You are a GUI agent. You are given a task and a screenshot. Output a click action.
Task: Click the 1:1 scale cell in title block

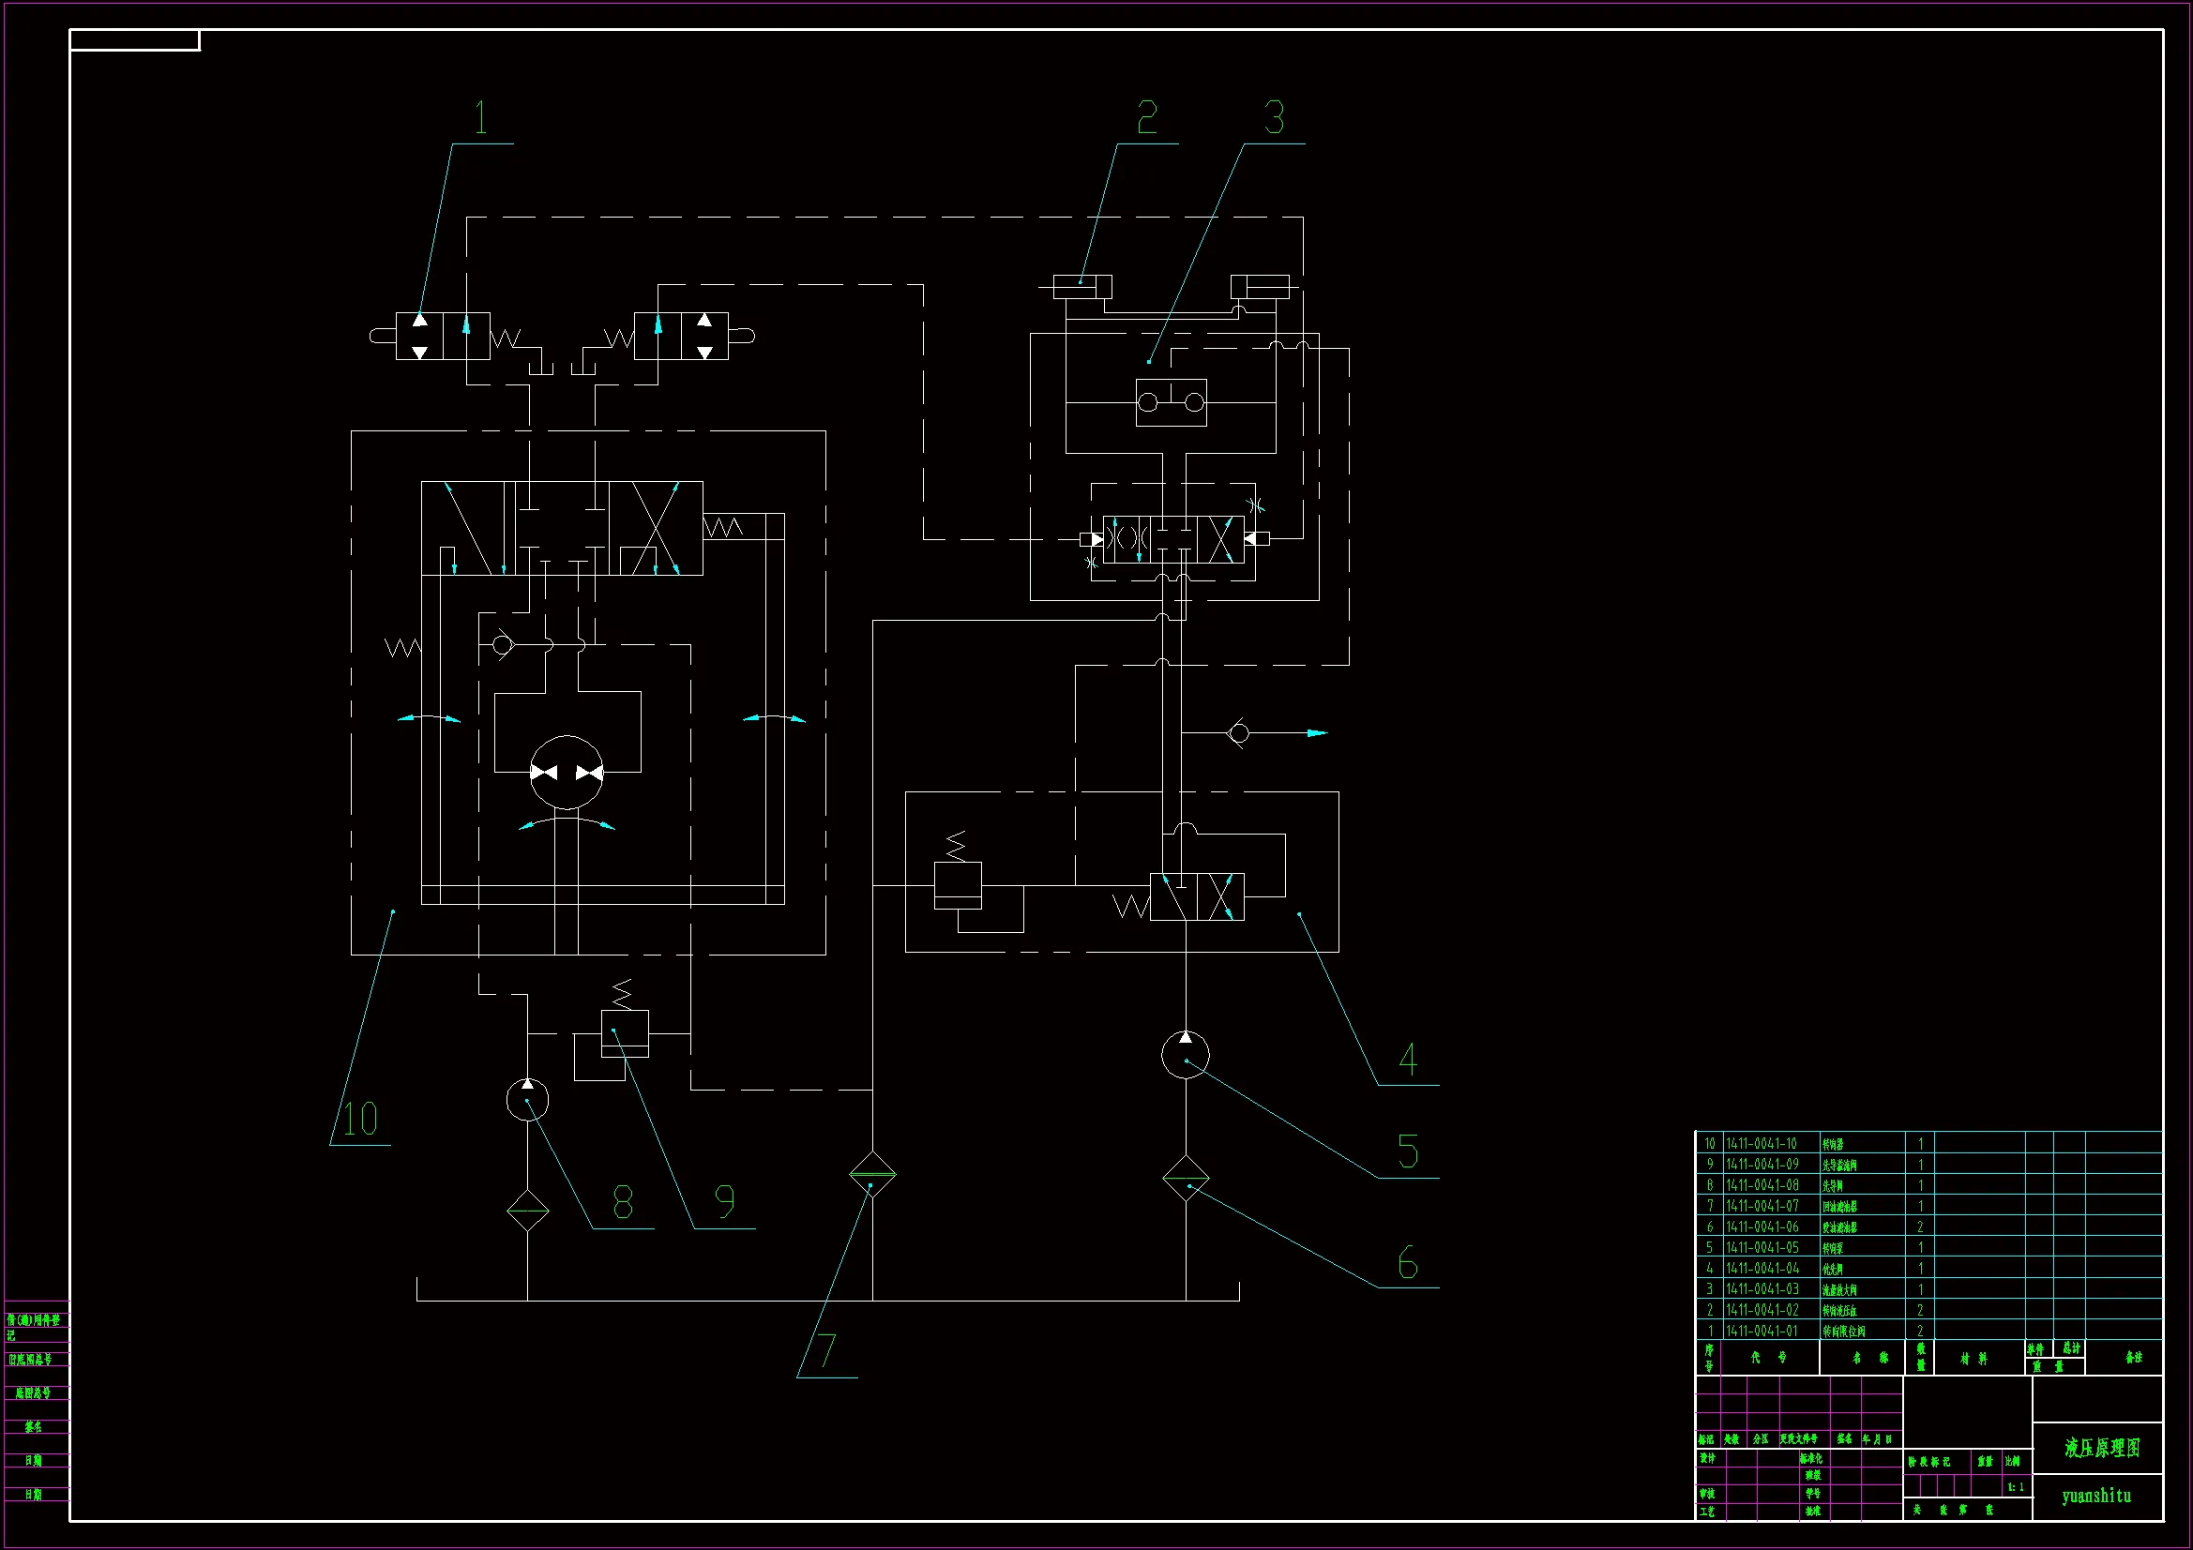point(2016,1487)
